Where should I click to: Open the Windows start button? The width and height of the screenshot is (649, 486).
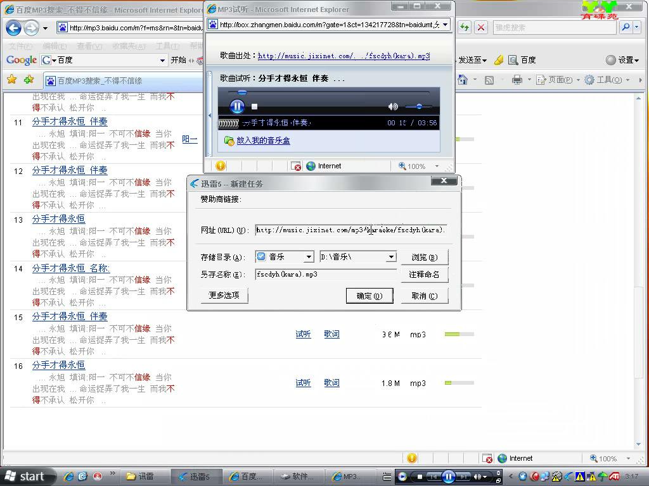pyautogui.click(x=27, y=477)
